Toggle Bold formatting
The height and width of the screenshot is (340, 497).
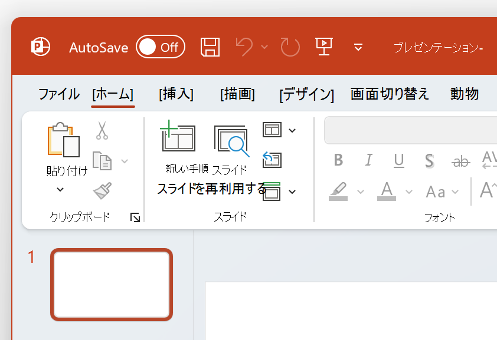tap(338, 160)
